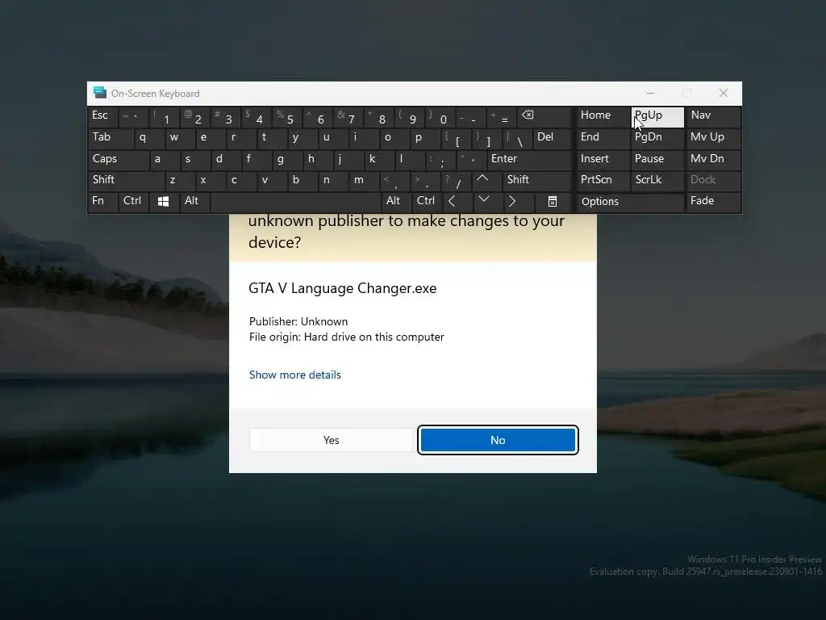Click the backslash key
Image resolution: width=826 pixels, height=620 pixels.
tap(517, 137)
